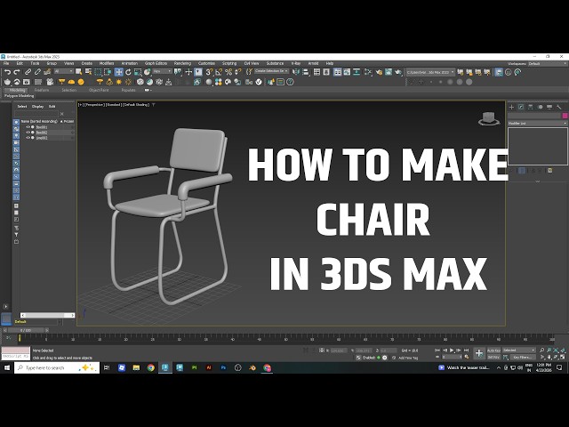
Task: Toggle the 3D Snaps button
Action: point(210,72)
